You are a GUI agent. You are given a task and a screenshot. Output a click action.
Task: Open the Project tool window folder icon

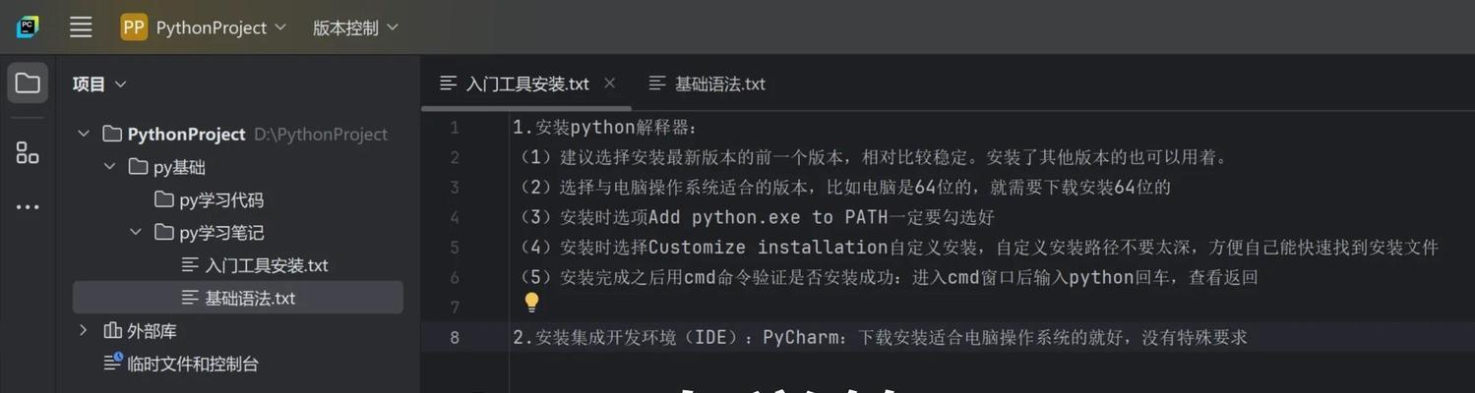coord(28,84)
